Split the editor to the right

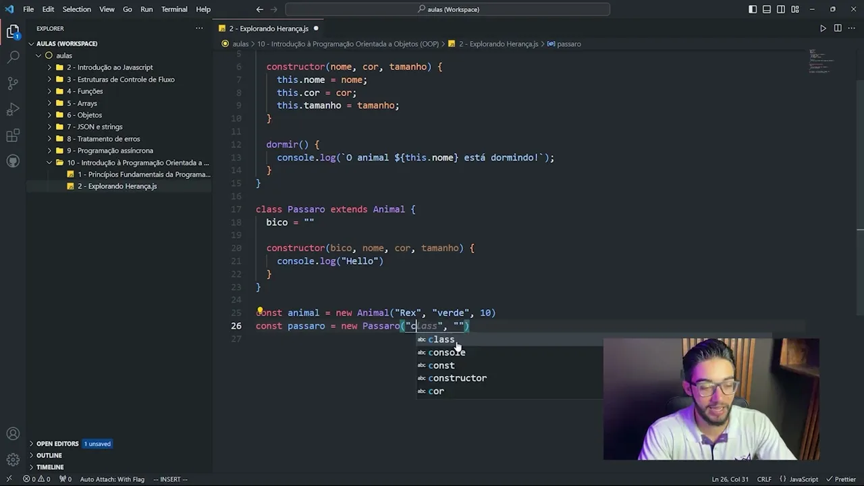click(838, 28)
